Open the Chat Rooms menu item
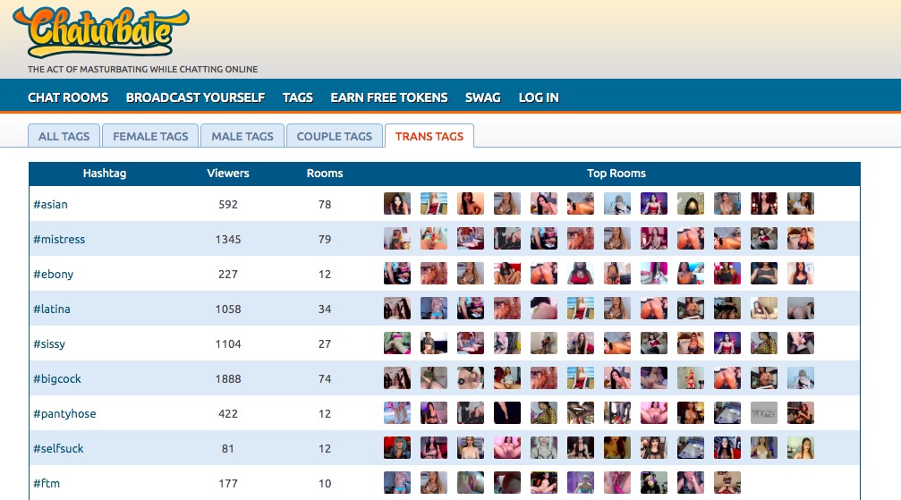The image size is (901, 500). coord(68,97)
